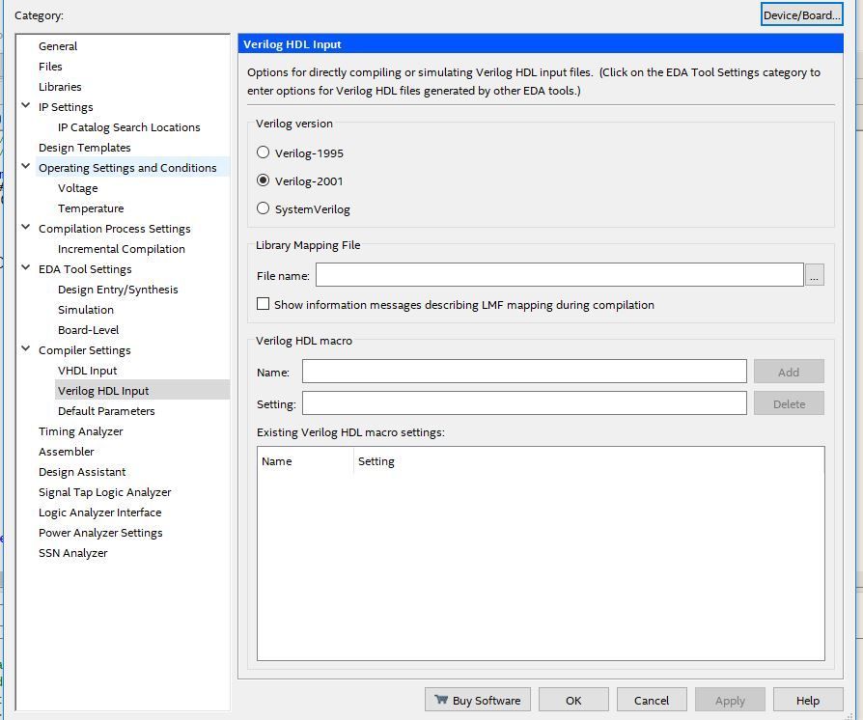Image resolution: width=863 pixels, height=720 pixels.
Task: Collapse Operating Settings and Conditions node
Action: pyautogui.click(x=26, y=166)
